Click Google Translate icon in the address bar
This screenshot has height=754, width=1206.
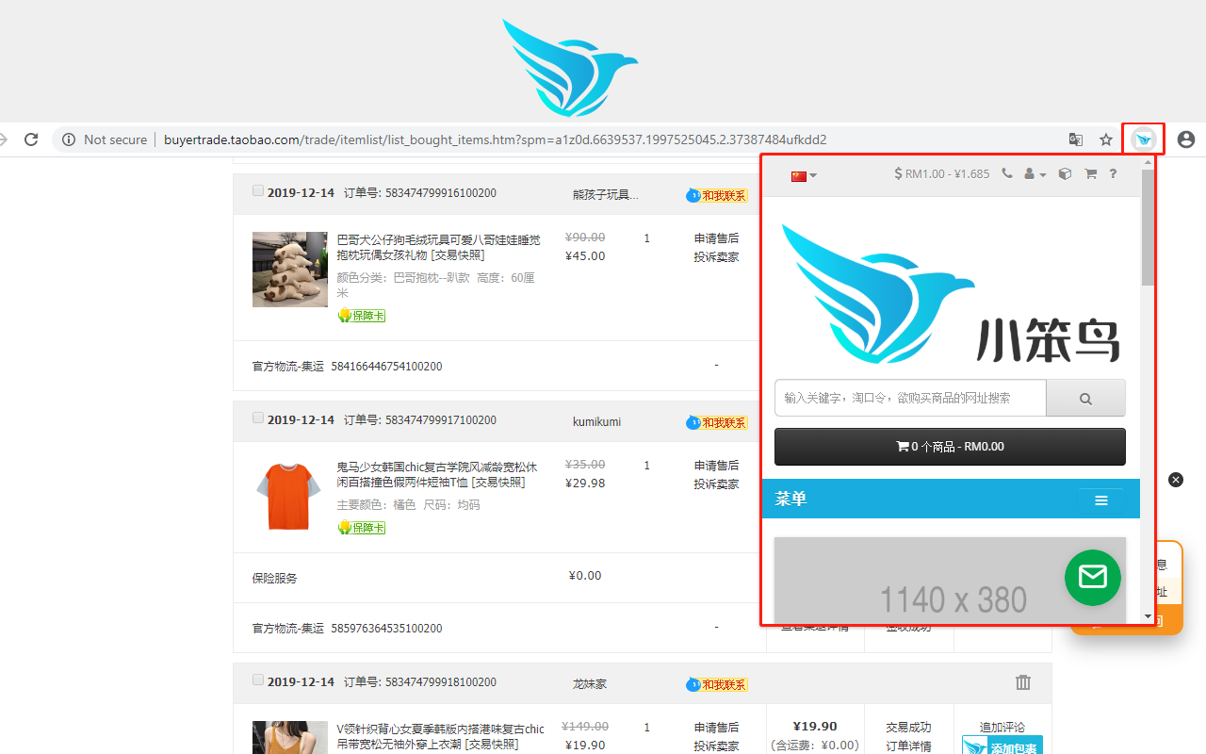click(x=1075, y=139)
